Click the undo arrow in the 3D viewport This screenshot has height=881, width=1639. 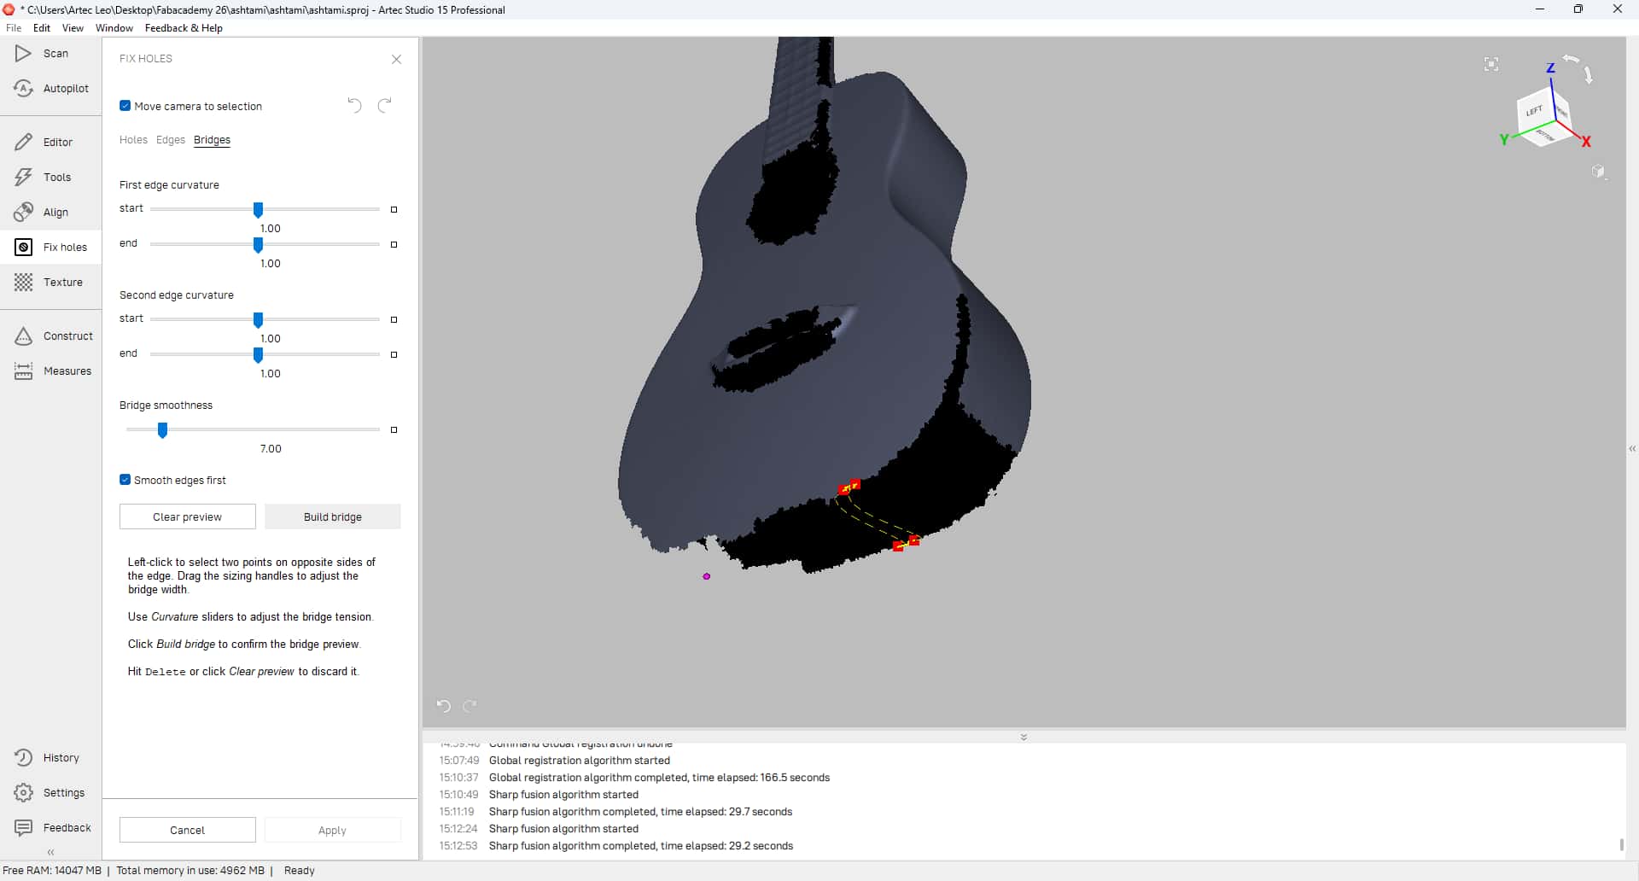(443, 705)
